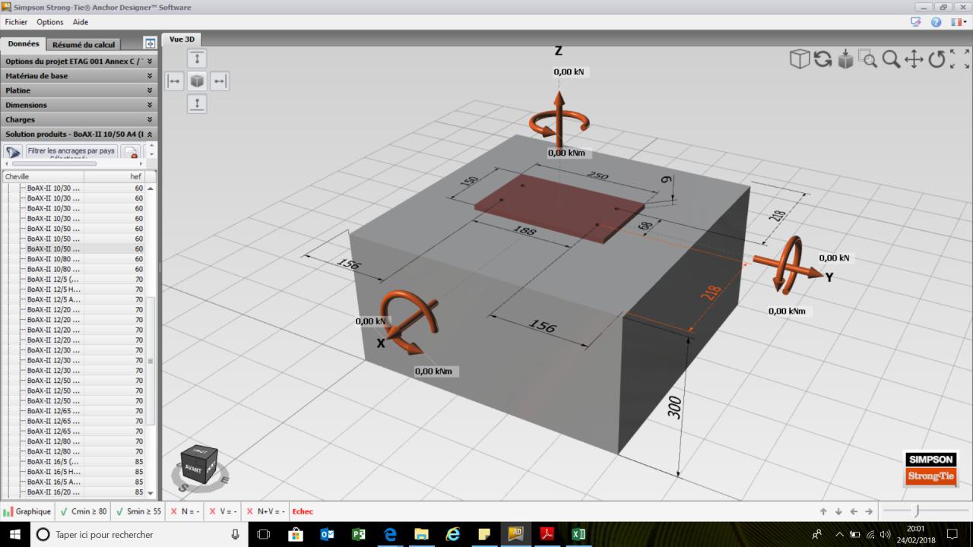Click the N+V = - result indicator
Viewport: 973px width, 547px height.
point(265,511)
